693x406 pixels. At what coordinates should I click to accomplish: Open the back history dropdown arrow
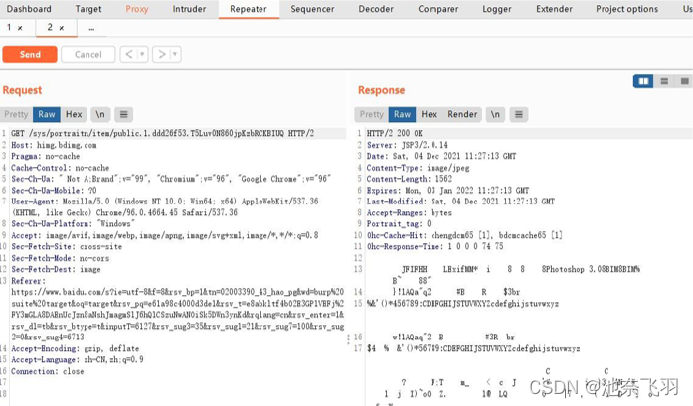click(142, 54)
